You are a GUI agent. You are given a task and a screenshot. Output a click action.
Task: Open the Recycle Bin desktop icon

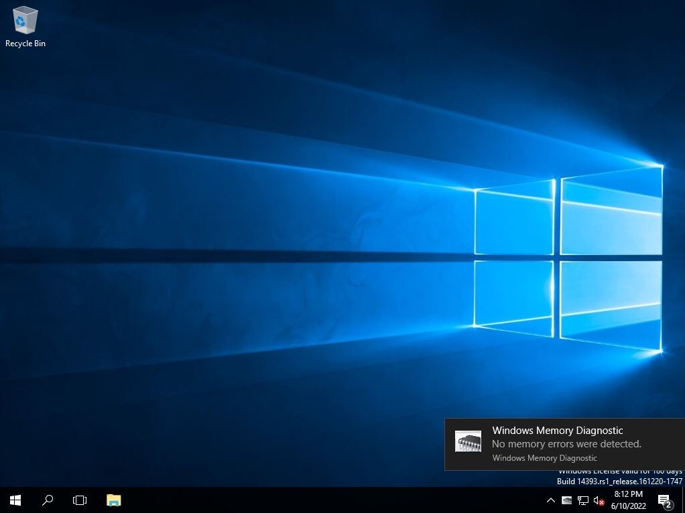[x=25, y=26]
